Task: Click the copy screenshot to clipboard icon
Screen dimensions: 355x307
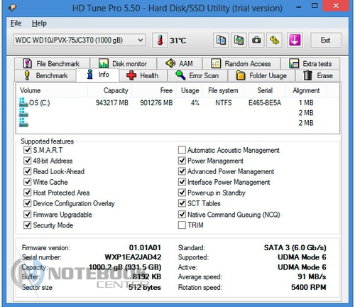Action: [239, 41]
